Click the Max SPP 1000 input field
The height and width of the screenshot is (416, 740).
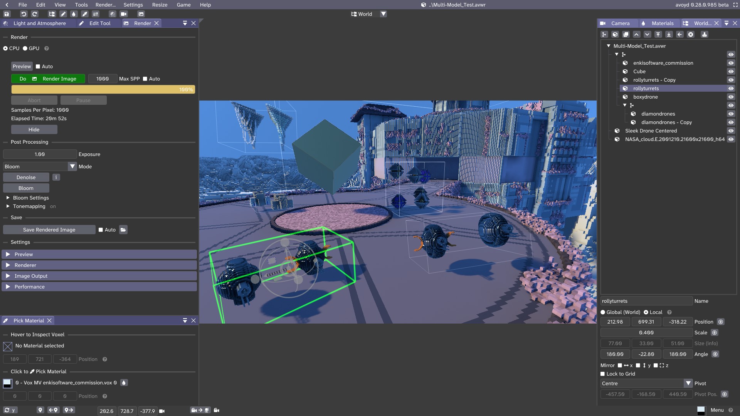click(x=103, y=79)
